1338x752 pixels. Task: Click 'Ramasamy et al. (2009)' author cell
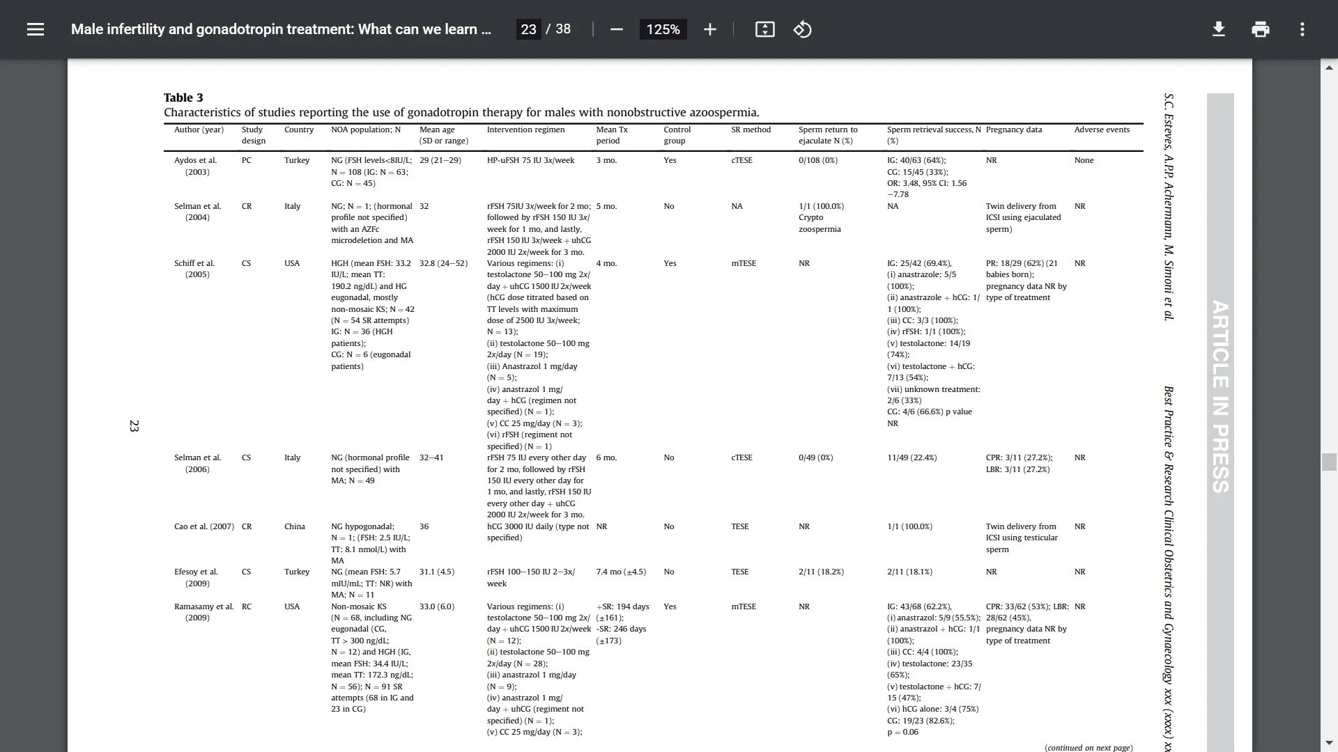(x=203, y=612)
